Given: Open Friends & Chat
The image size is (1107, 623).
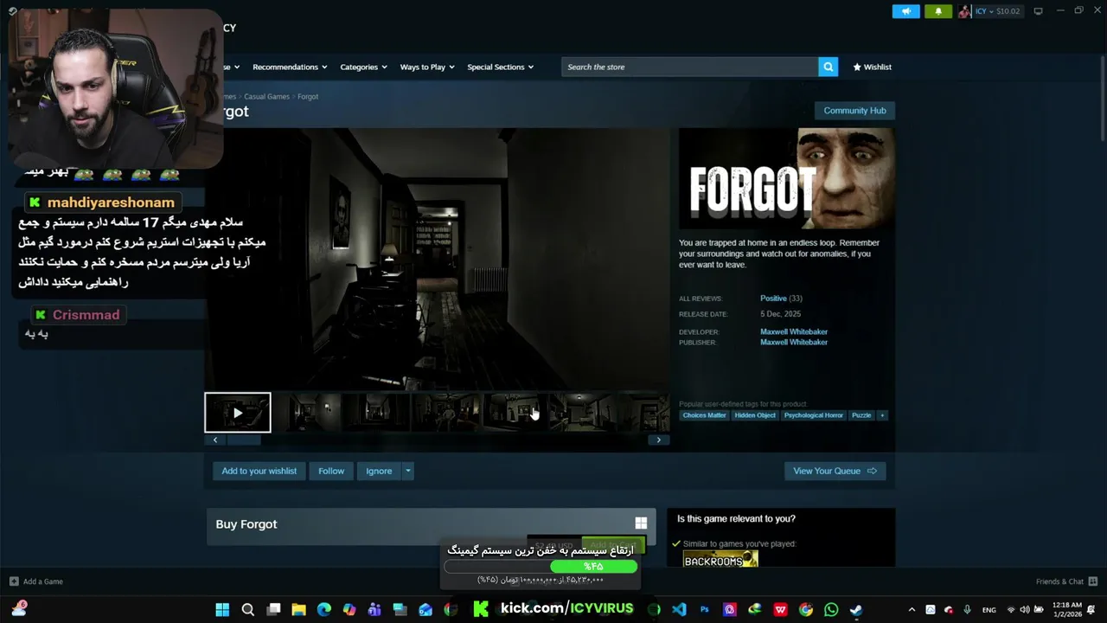Looking at the screenshot, I should point(1066,581).
